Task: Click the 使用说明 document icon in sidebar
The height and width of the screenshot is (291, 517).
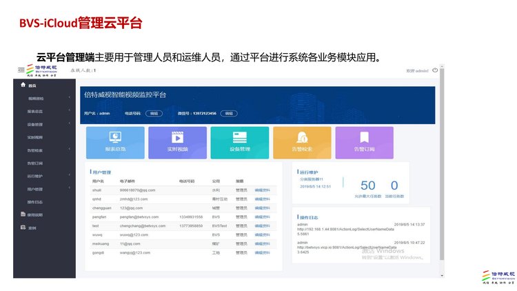Action: (23, 214)
